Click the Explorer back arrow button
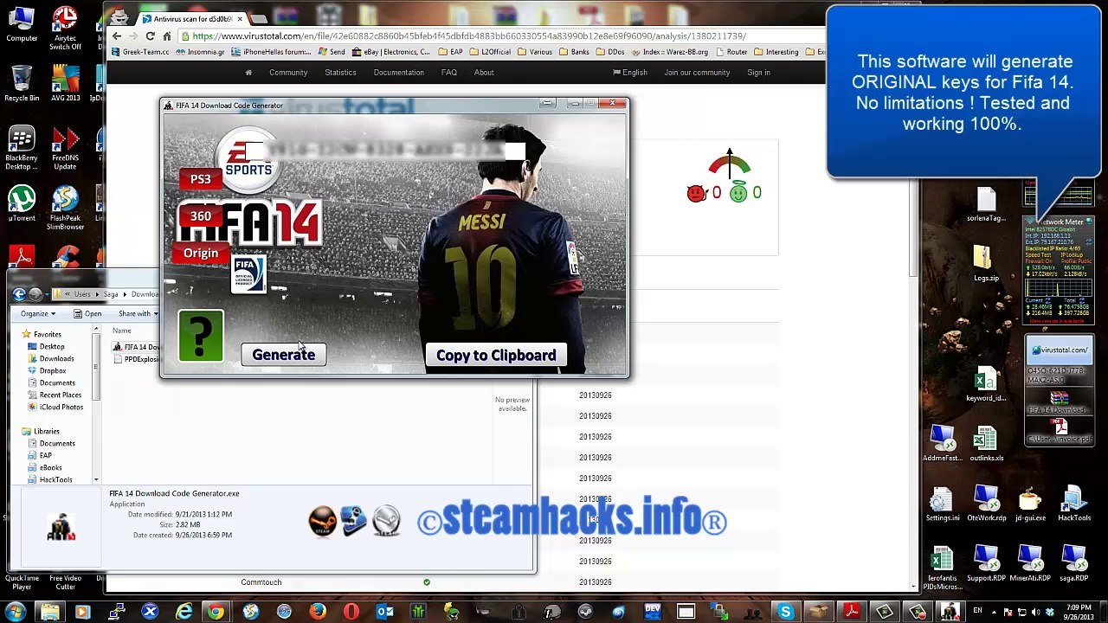The width and height of the screenshot is (1108, 623). (x=18, y=294)
